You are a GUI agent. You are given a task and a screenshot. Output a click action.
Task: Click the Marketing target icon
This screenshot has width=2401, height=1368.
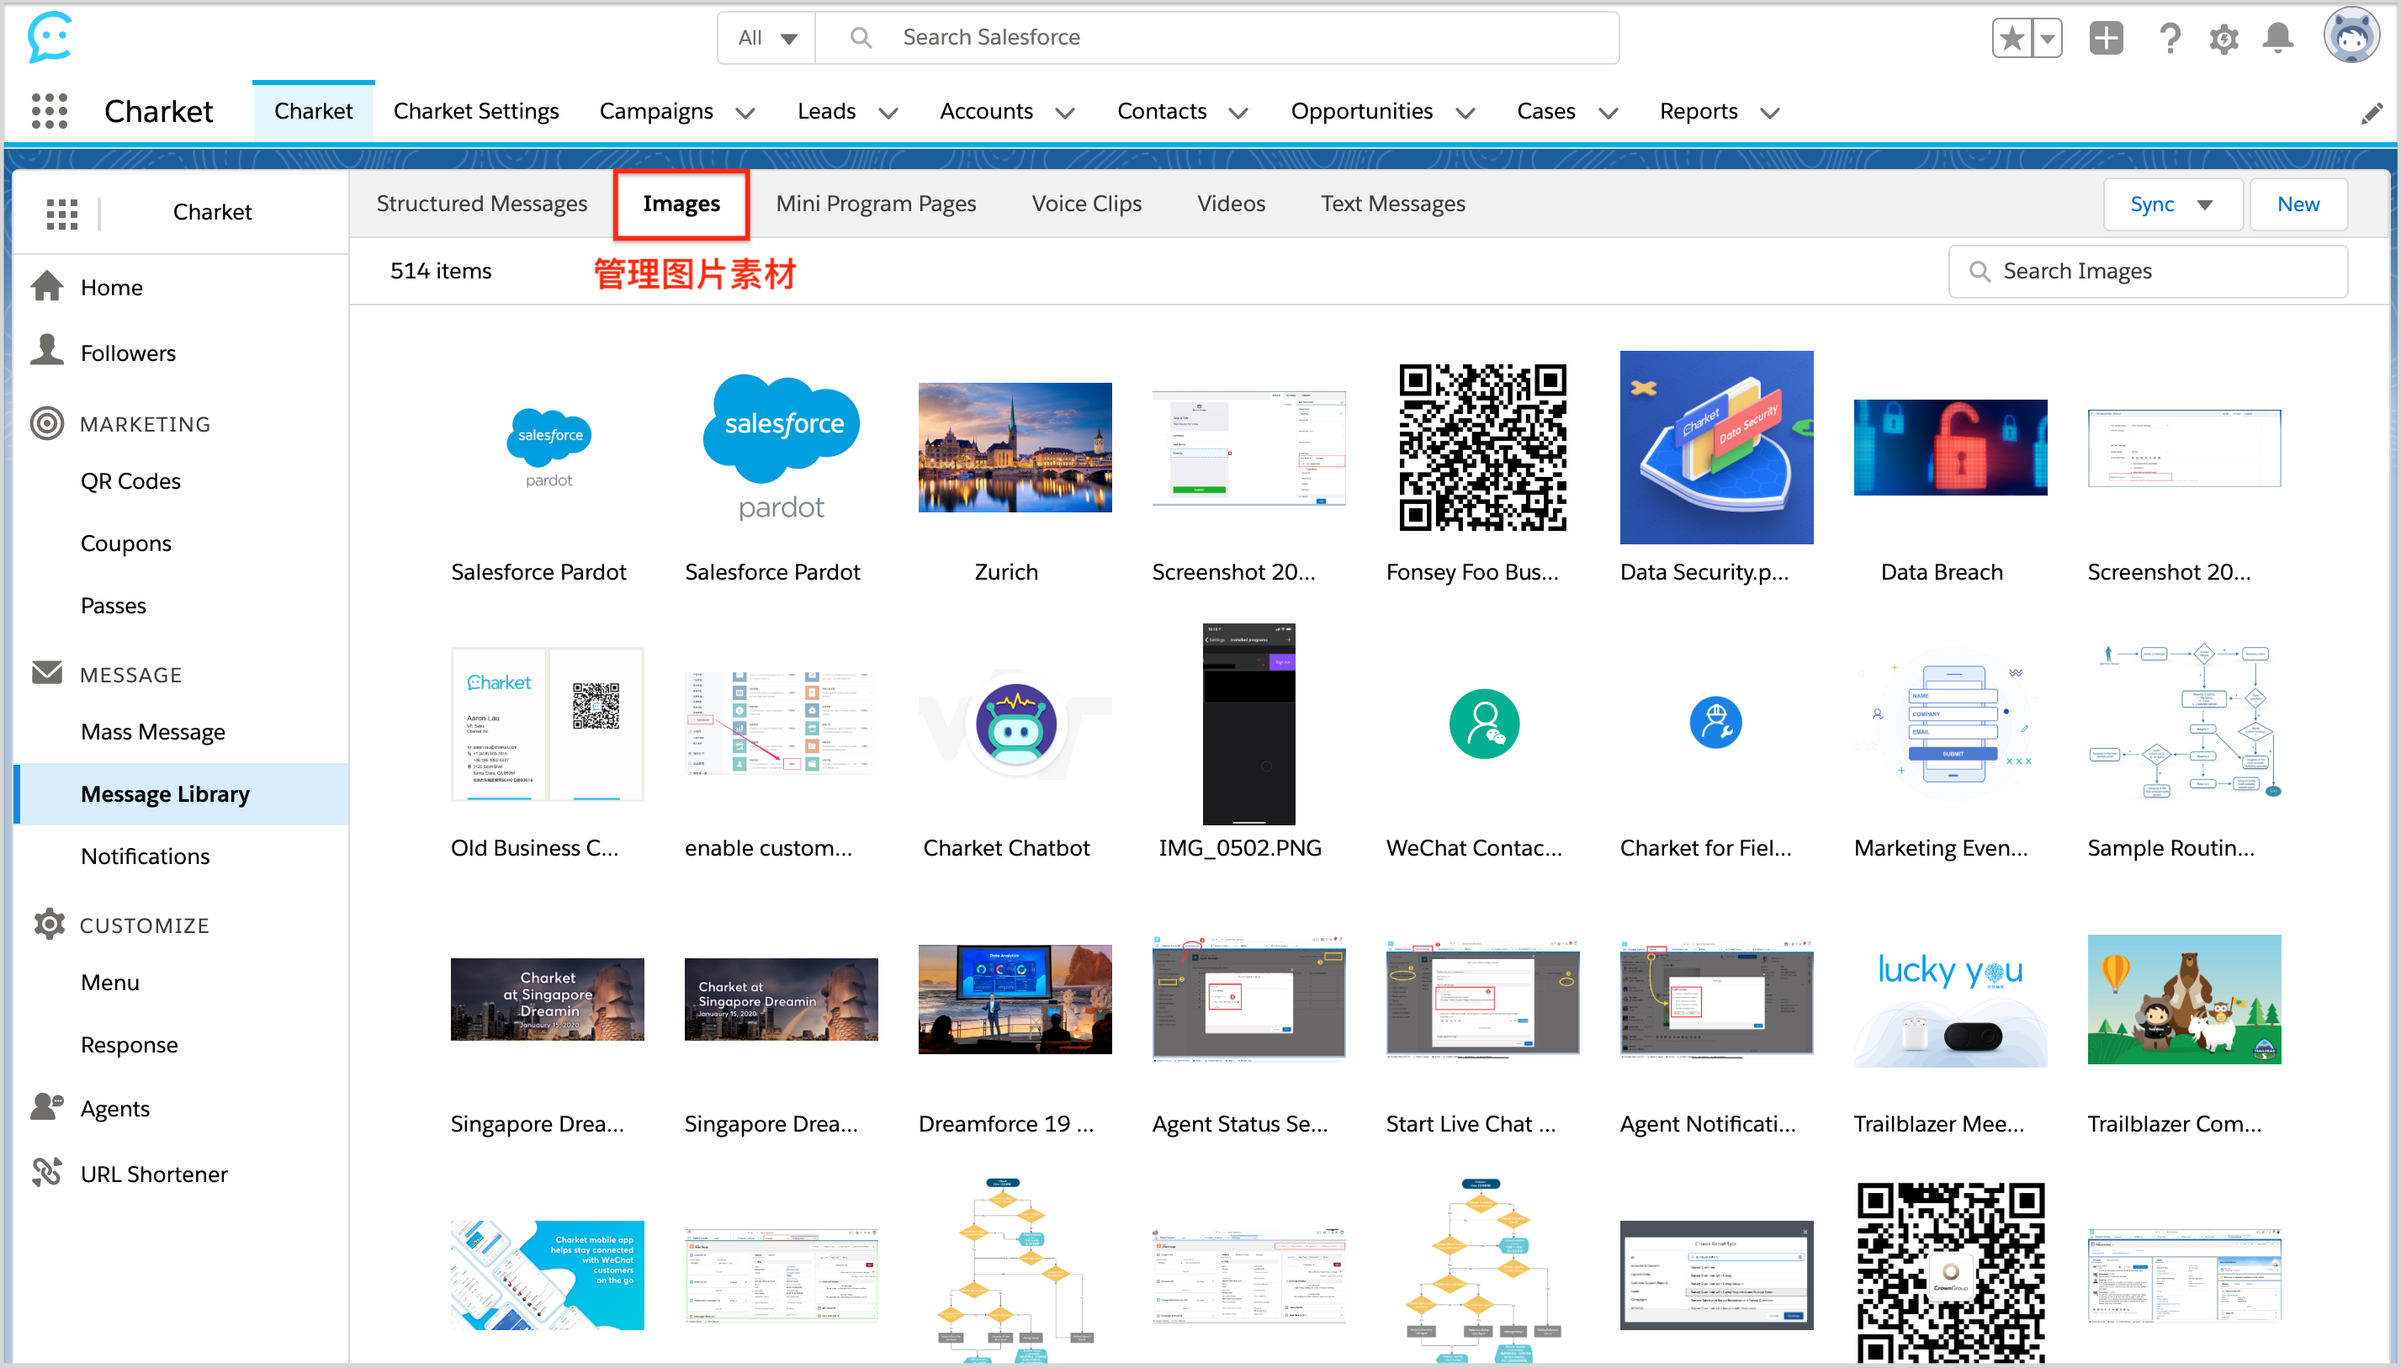pyautogui.click(x=47, y=423)
